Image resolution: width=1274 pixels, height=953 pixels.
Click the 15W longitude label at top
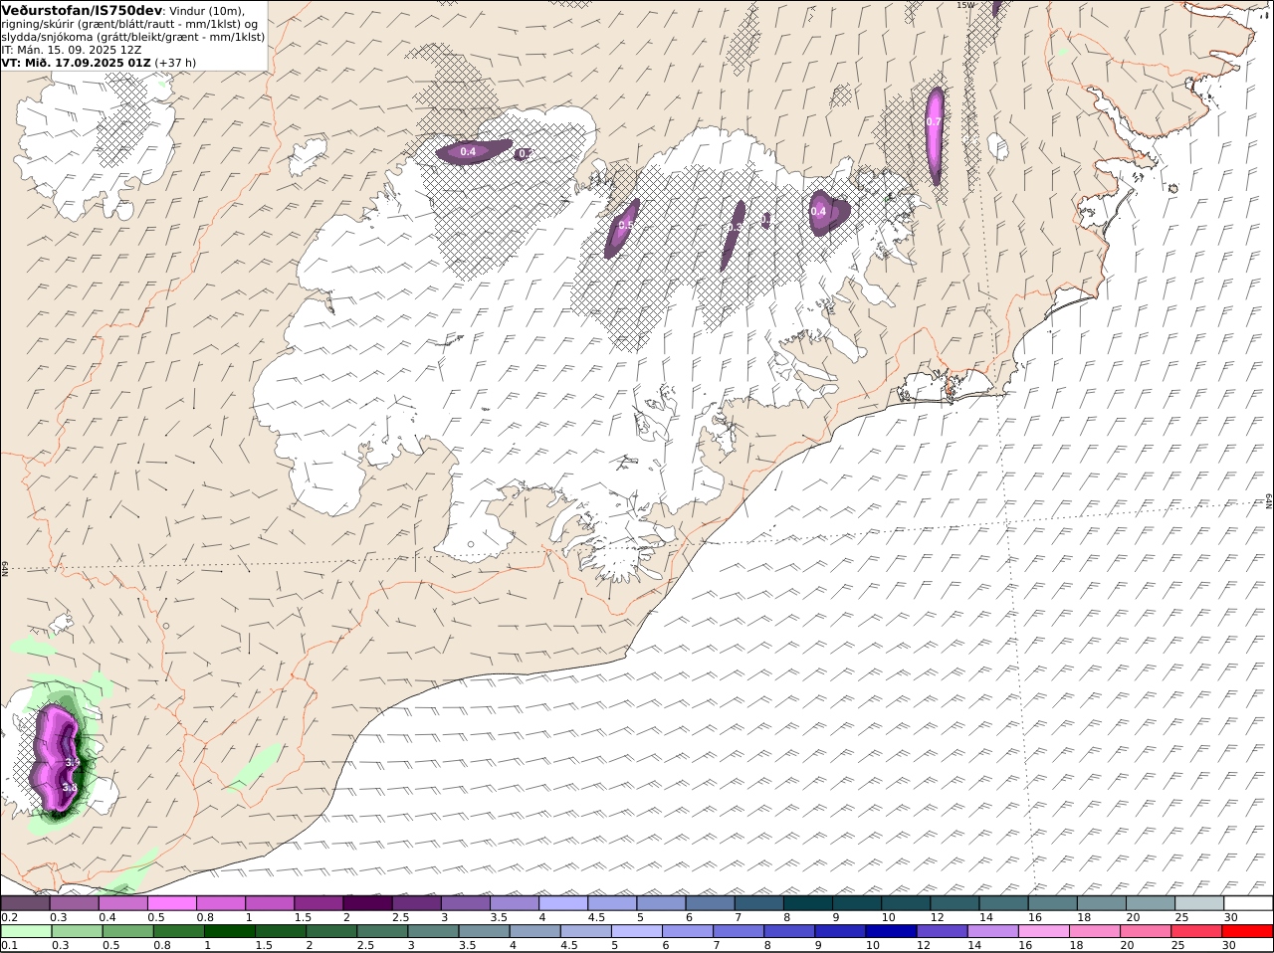963,5
